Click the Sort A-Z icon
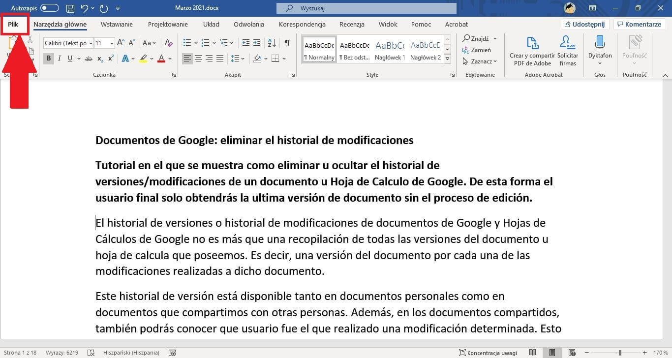 tap(272, 43)
